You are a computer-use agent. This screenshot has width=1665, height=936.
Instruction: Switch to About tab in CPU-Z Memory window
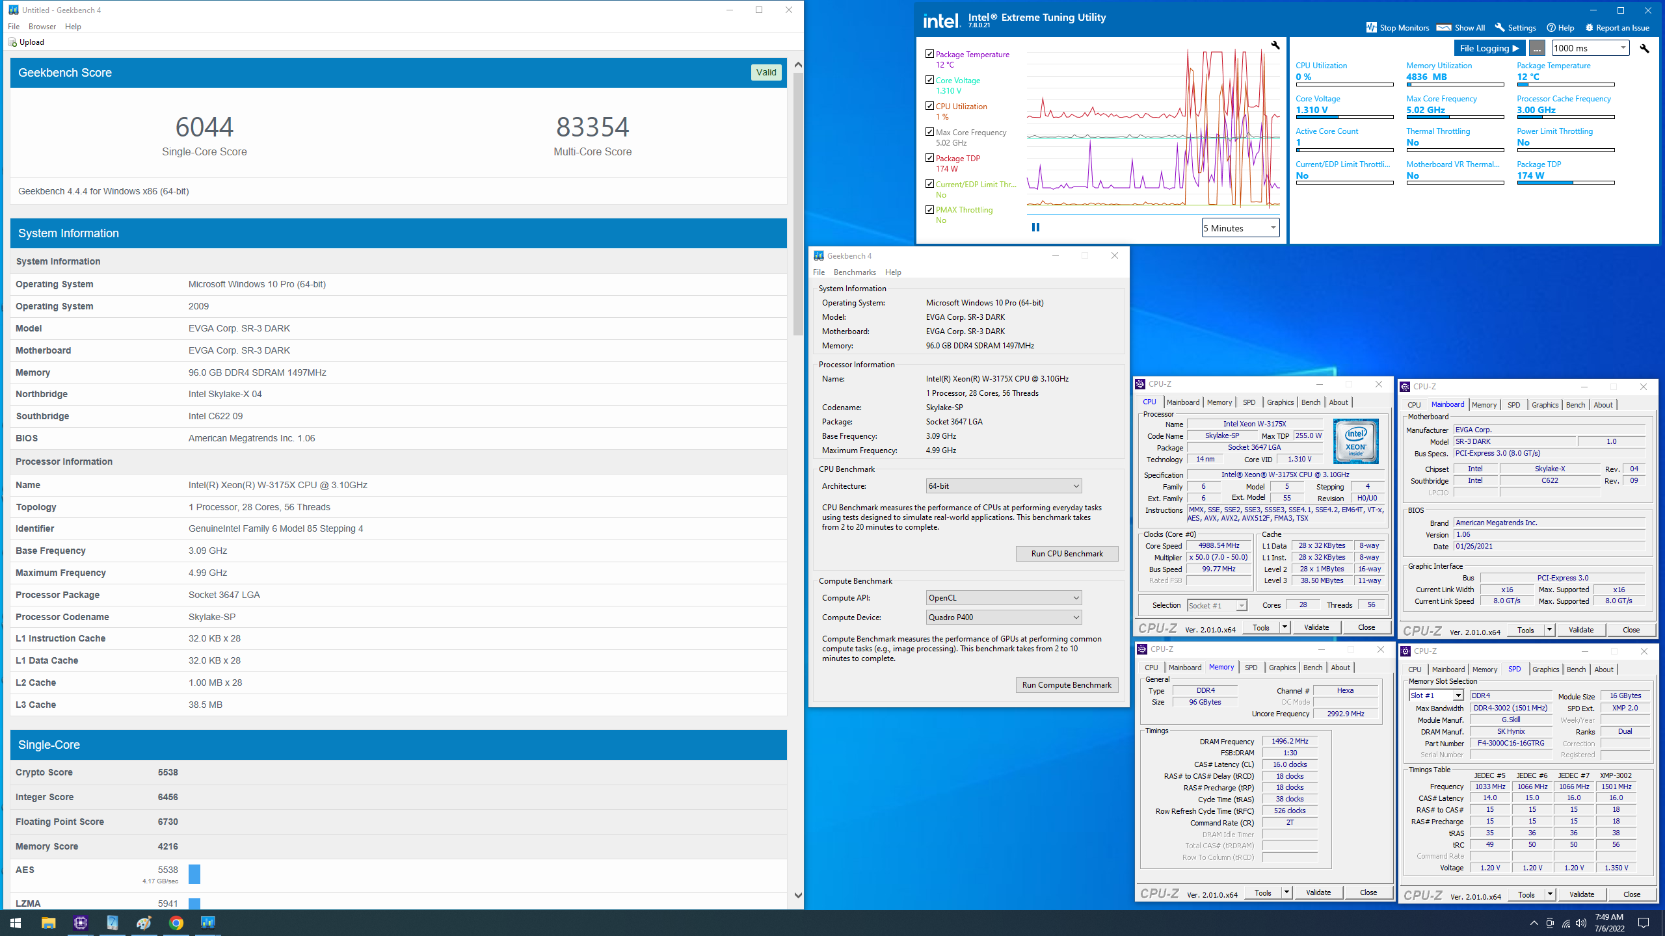click(x=1340, y=668)
